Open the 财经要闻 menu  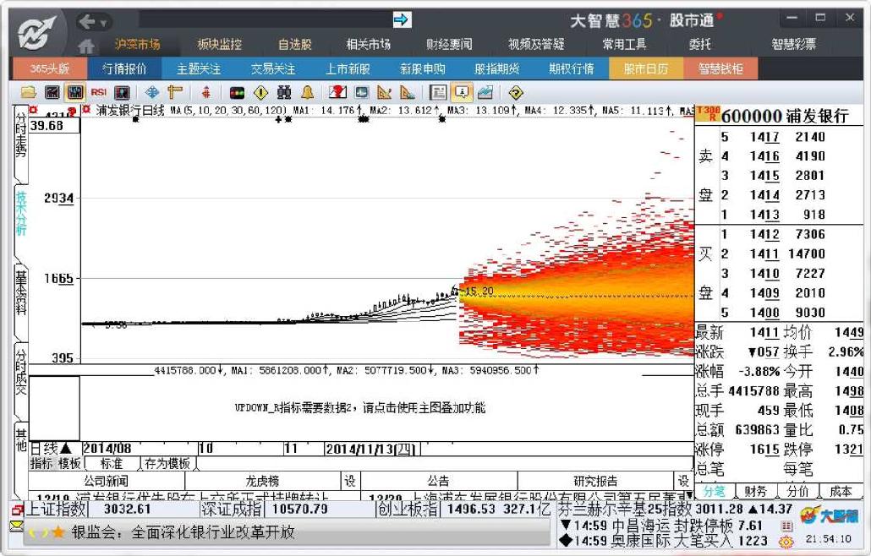[449, 44]
